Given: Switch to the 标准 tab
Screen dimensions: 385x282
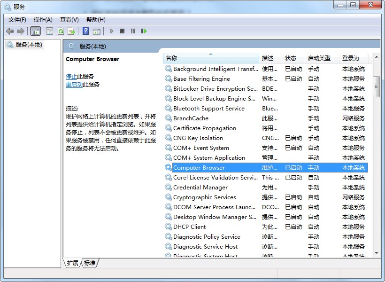Looking at the screenshot, I should tap(90, 263).
